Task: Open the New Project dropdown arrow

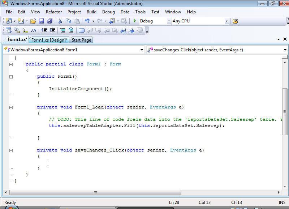Action: point(14,21)
